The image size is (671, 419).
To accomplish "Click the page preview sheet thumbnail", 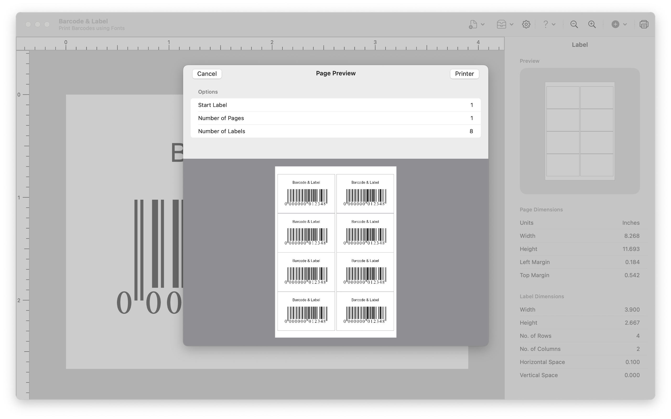I will pyautogui.click(x=335, y=252).
